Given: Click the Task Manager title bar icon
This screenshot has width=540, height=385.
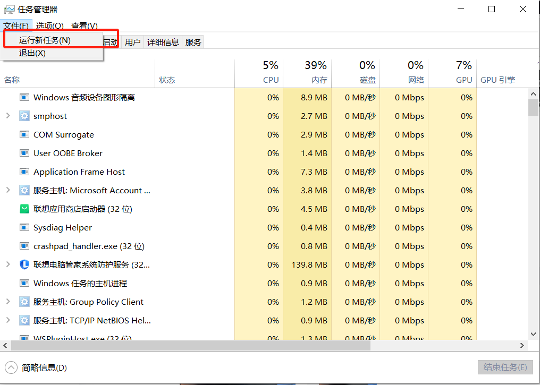Looking at the screenshot, I should pyautogui.click(x=9, y=9).
